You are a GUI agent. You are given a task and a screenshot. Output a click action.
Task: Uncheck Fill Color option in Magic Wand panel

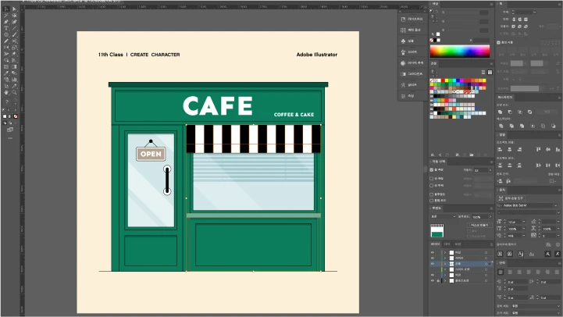point(432,169)
